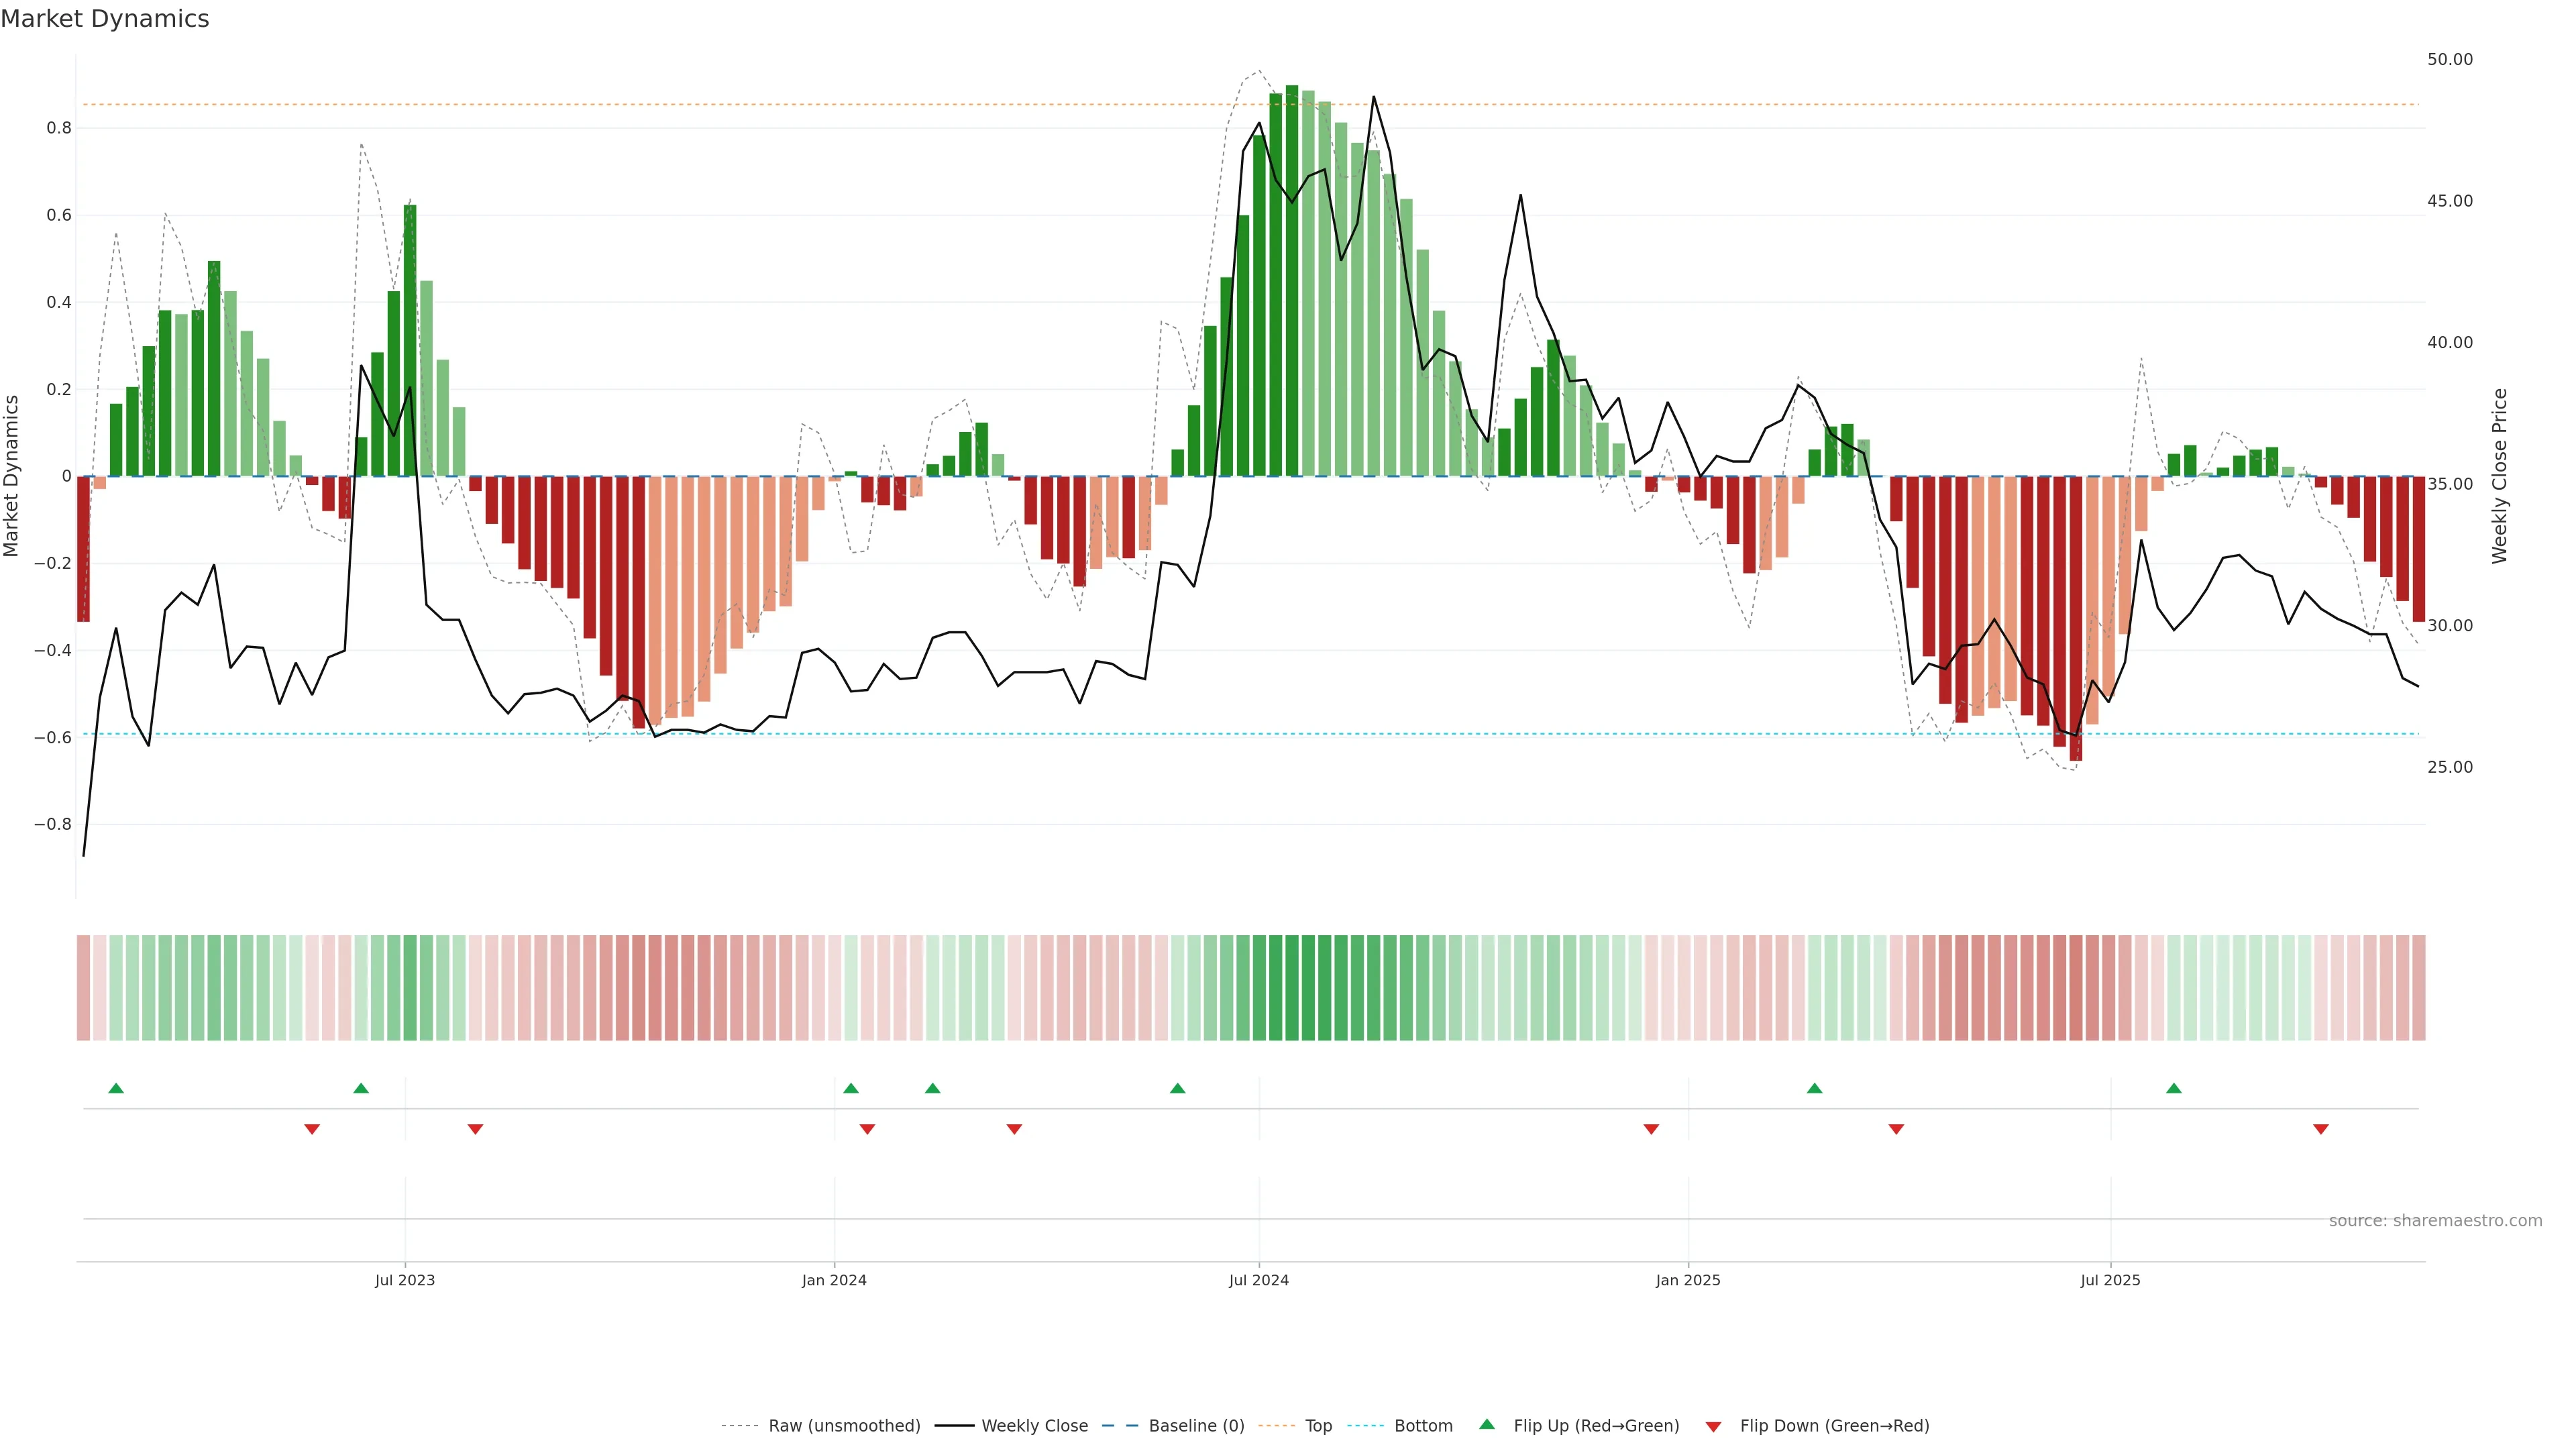Click the Weekly Close Price axis title
The width and height of the screenshot is (2576, 1449).
pyautogui.click(x=2500, y=476)
